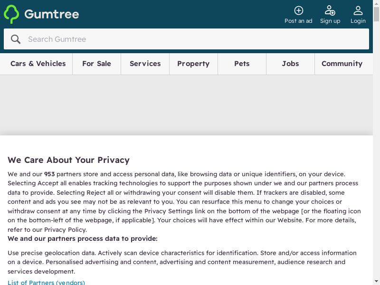Open the Cars & Vehicles category
This screenshot has width=380, height=285.
[x=38, y=64]
